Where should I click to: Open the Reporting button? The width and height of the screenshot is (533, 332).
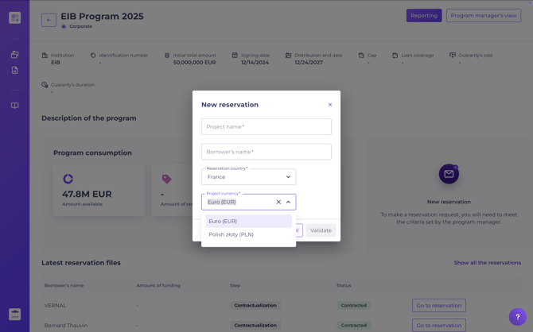click(x=424, y=16)
